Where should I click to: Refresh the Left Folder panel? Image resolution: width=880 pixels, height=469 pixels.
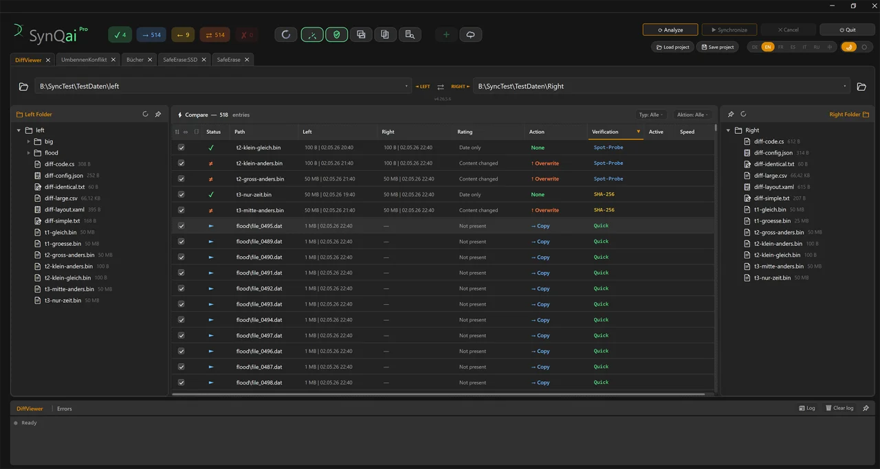[x=145, y=114]
